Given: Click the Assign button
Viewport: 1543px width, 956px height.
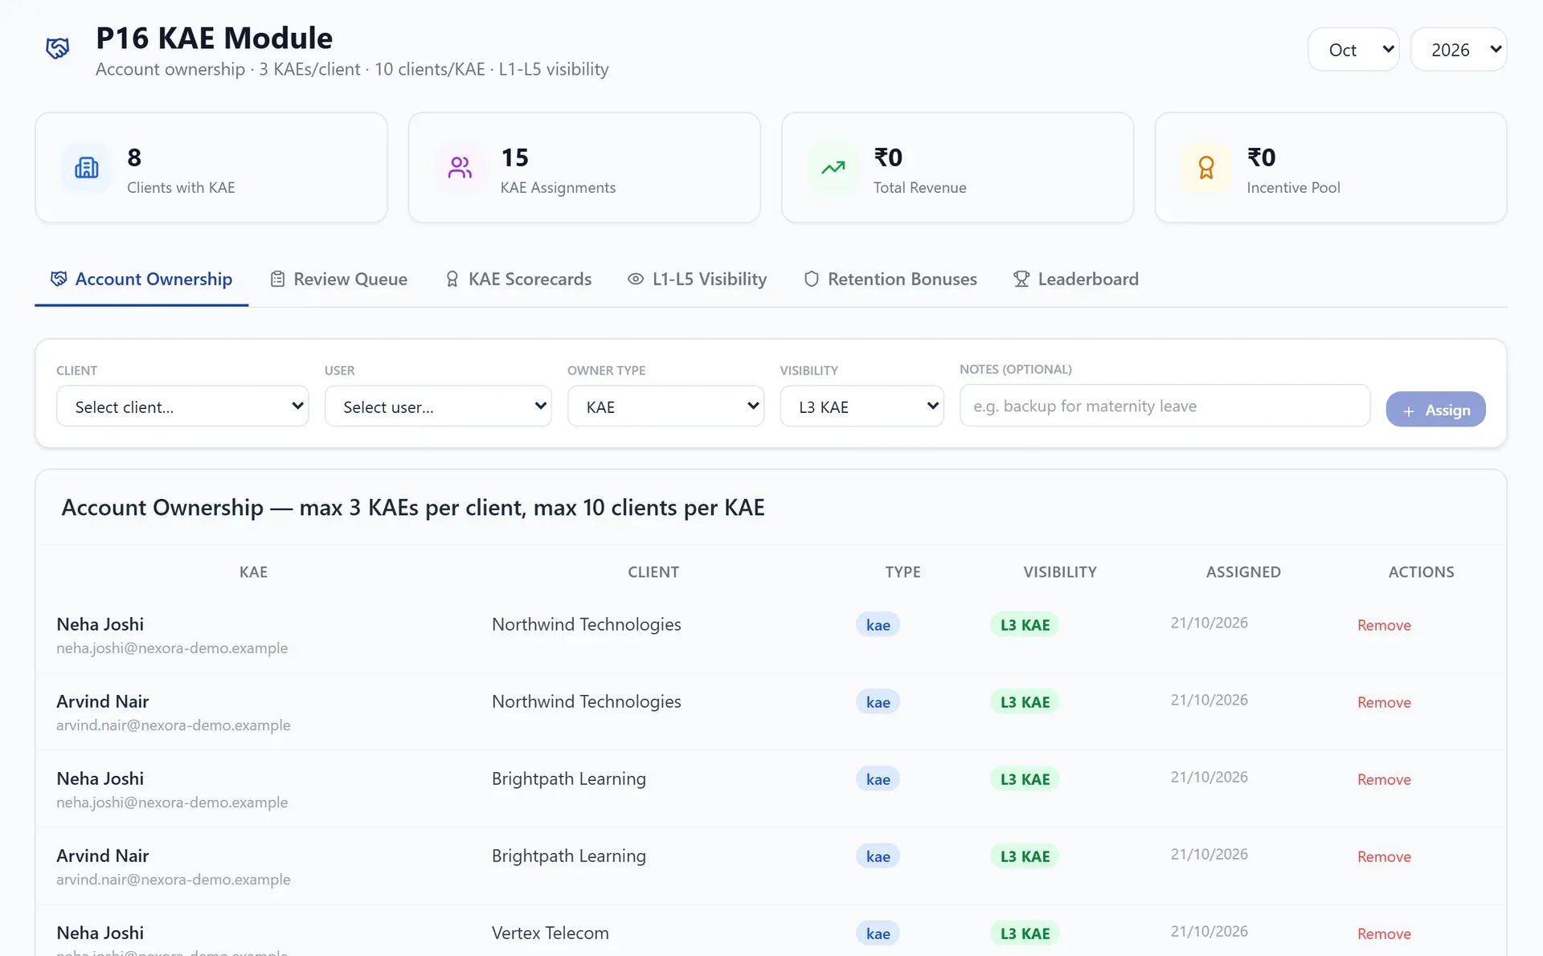Looking at the screenshot, I should (x=1435, y=410).
